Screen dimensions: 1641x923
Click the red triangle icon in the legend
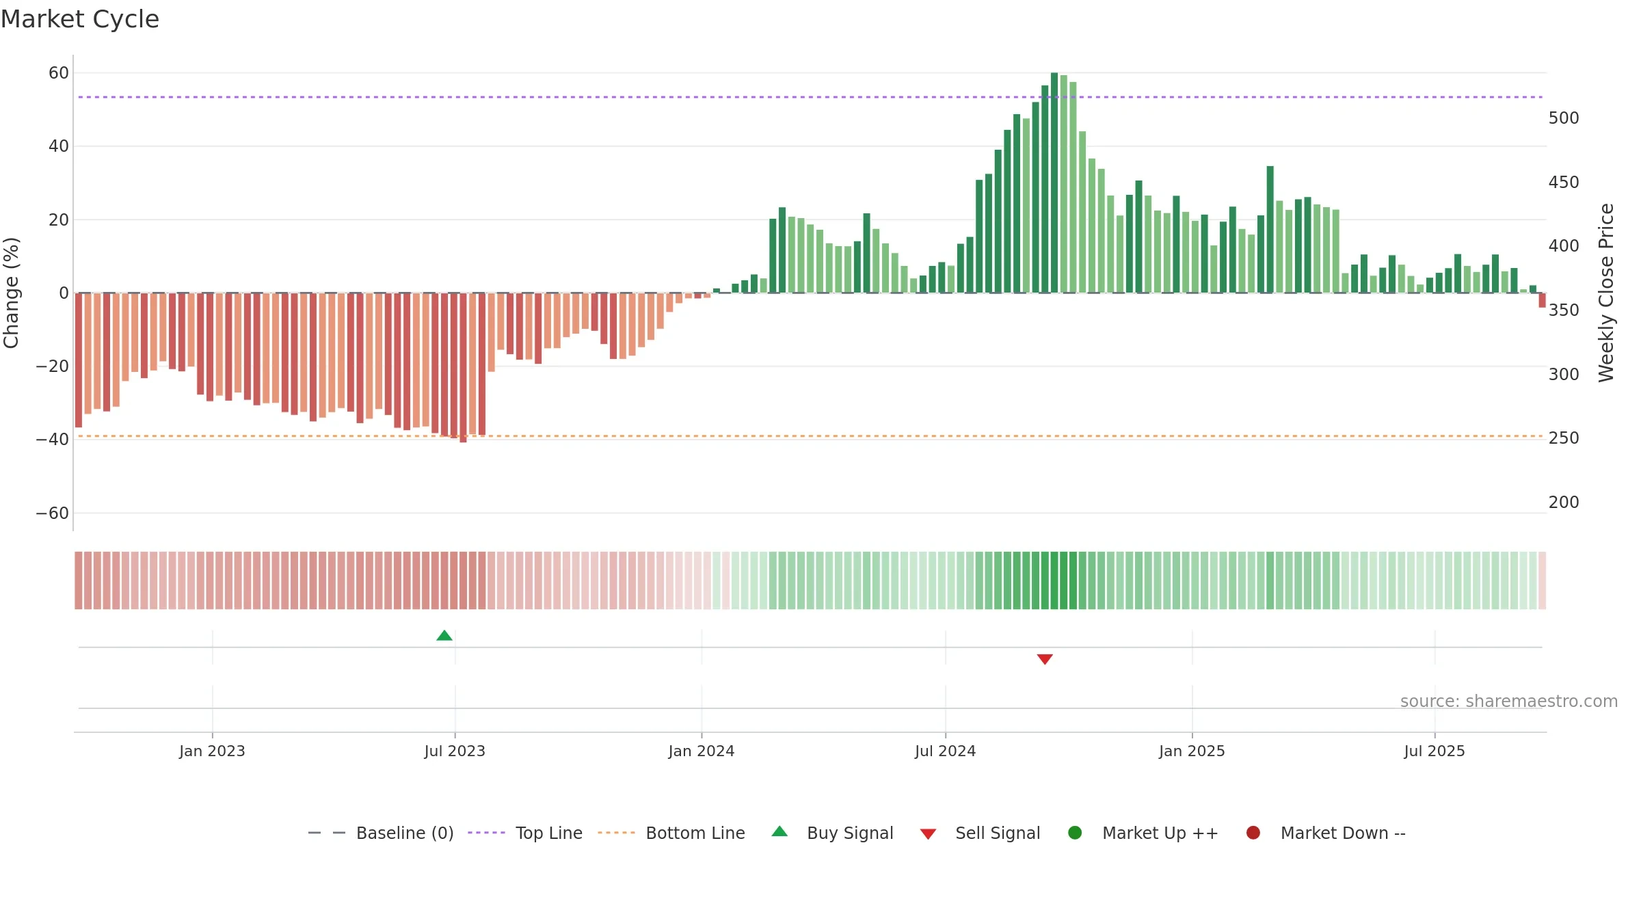[x=928, y=834]
